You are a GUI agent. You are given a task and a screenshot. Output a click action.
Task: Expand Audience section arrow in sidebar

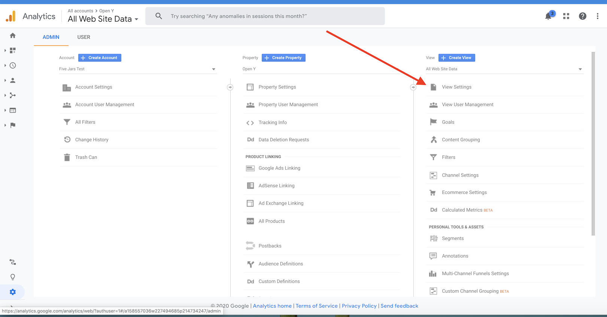pos(5,80)
